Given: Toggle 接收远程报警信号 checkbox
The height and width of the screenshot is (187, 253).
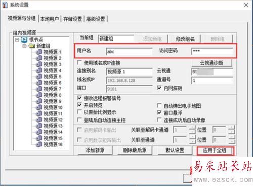Looking at the screenshot, I should click(x=79, y=98).
